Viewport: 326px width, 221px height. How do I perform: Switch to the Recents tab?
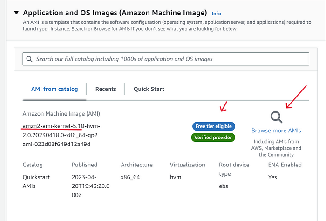coord(106,89)
